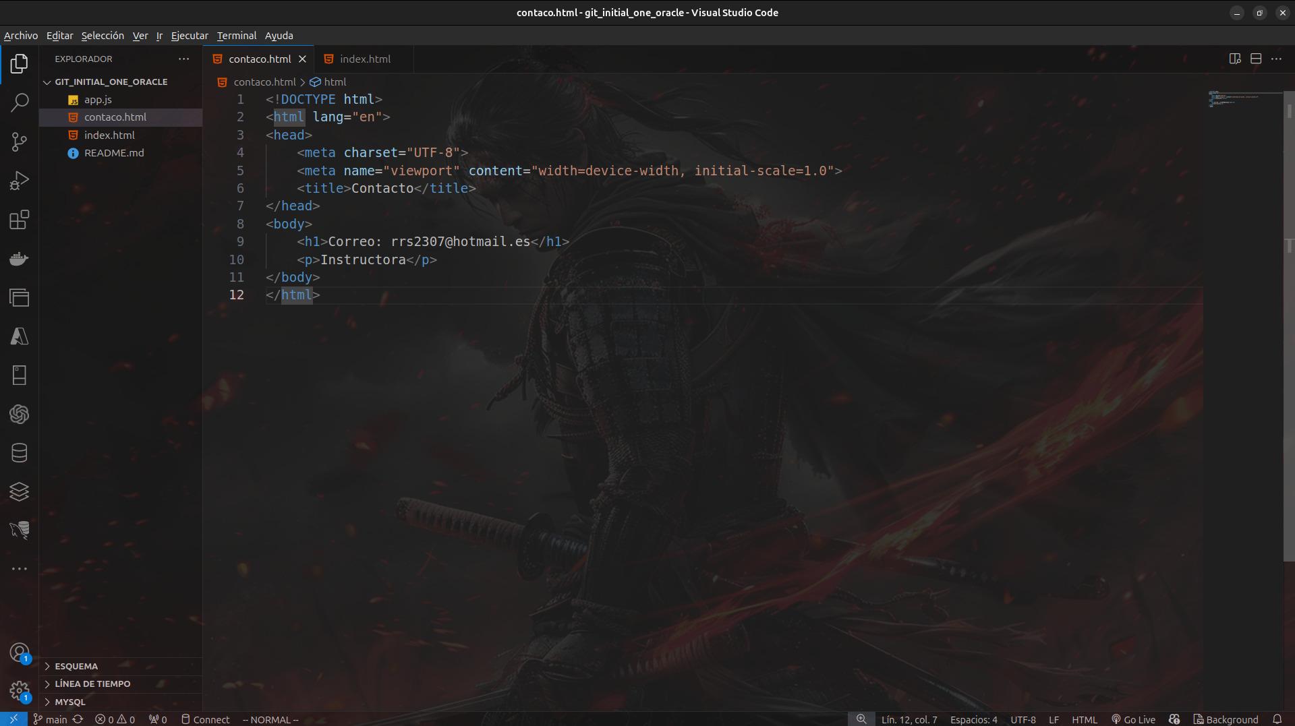Toggle the editor layout icon at top right
Viewport: 1295px width, 726px height.
(1256, 59)
